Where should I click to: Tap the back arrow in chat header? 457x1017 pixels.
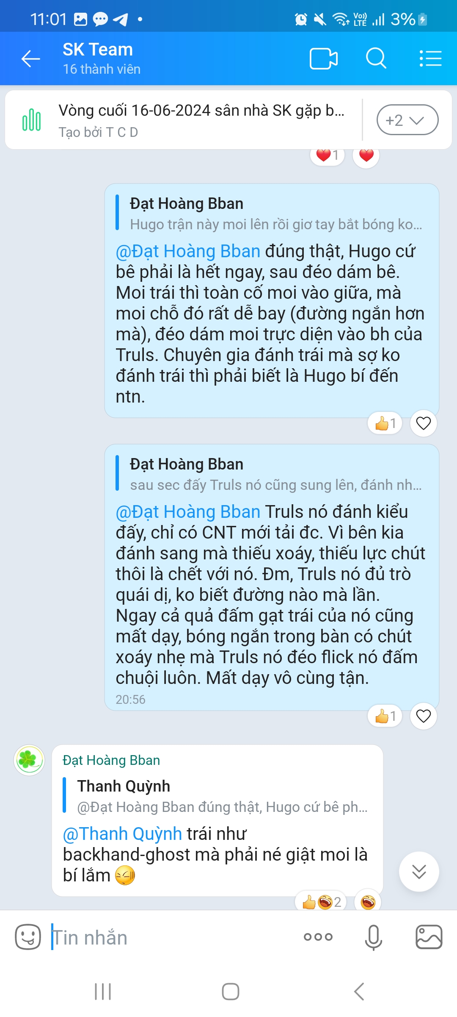(x=30, y=58)
